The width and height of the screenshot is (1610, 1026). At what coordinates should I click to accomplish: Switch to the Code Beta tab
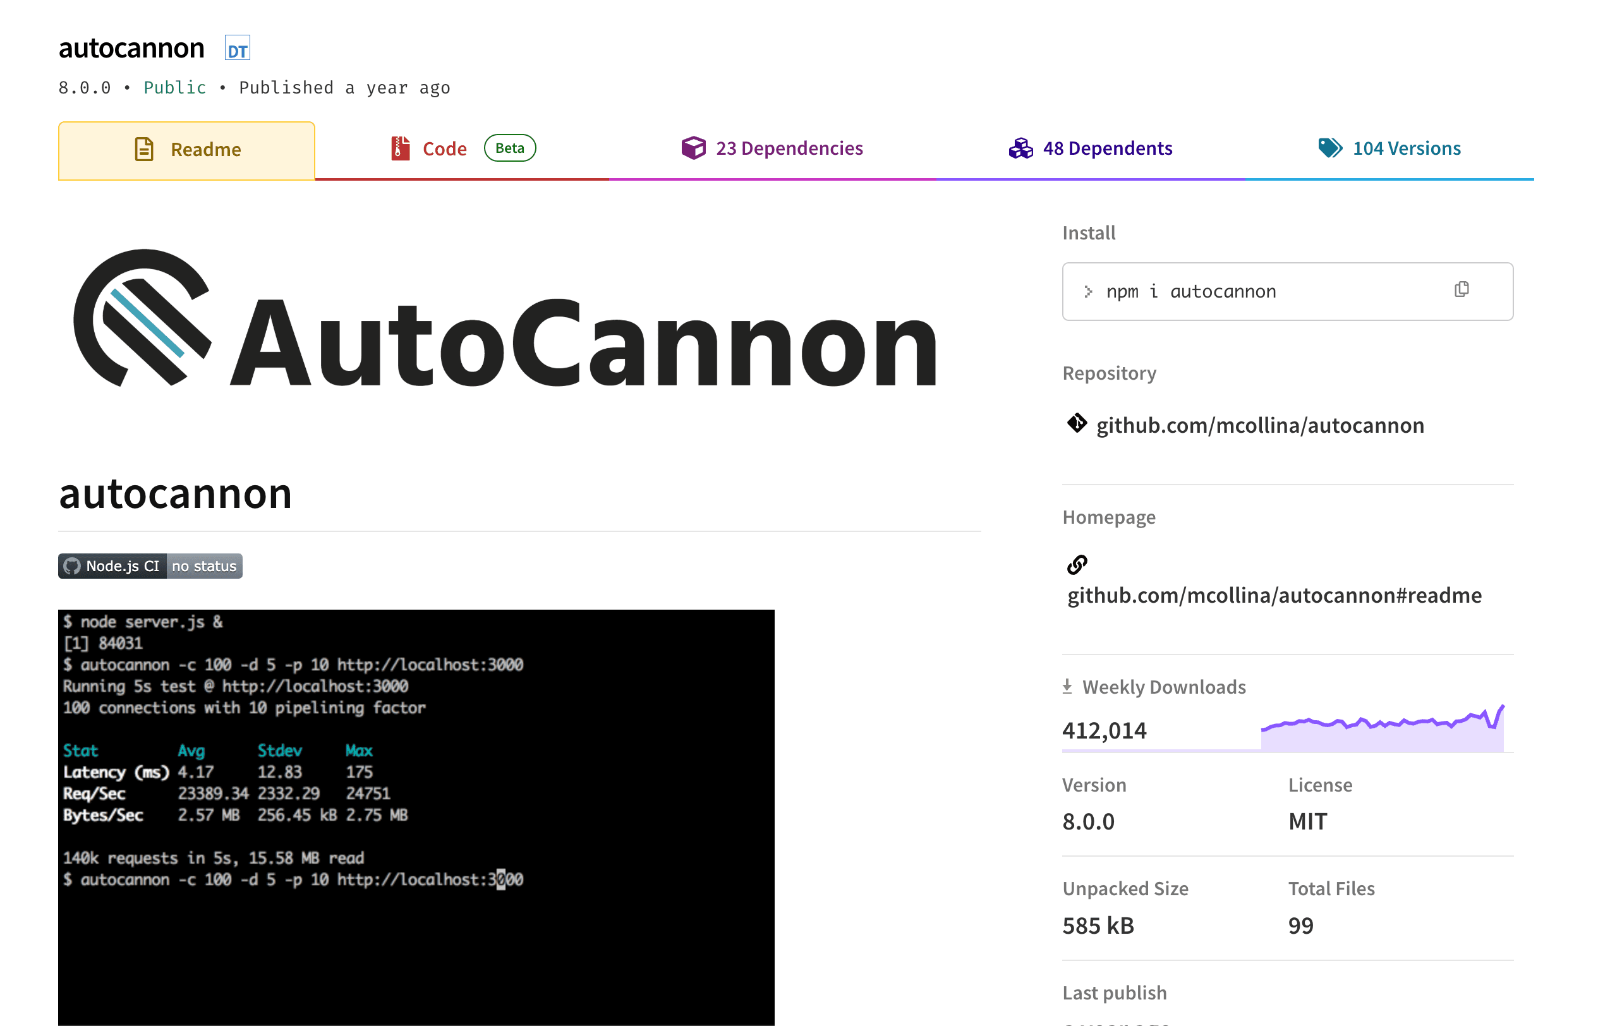tap(444, 148)
